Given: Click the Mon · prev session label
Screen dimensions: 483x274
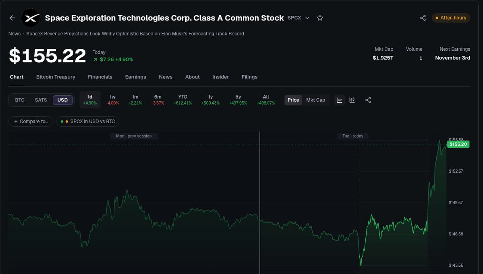Looking at the screenshot, I should coord(134,136).
